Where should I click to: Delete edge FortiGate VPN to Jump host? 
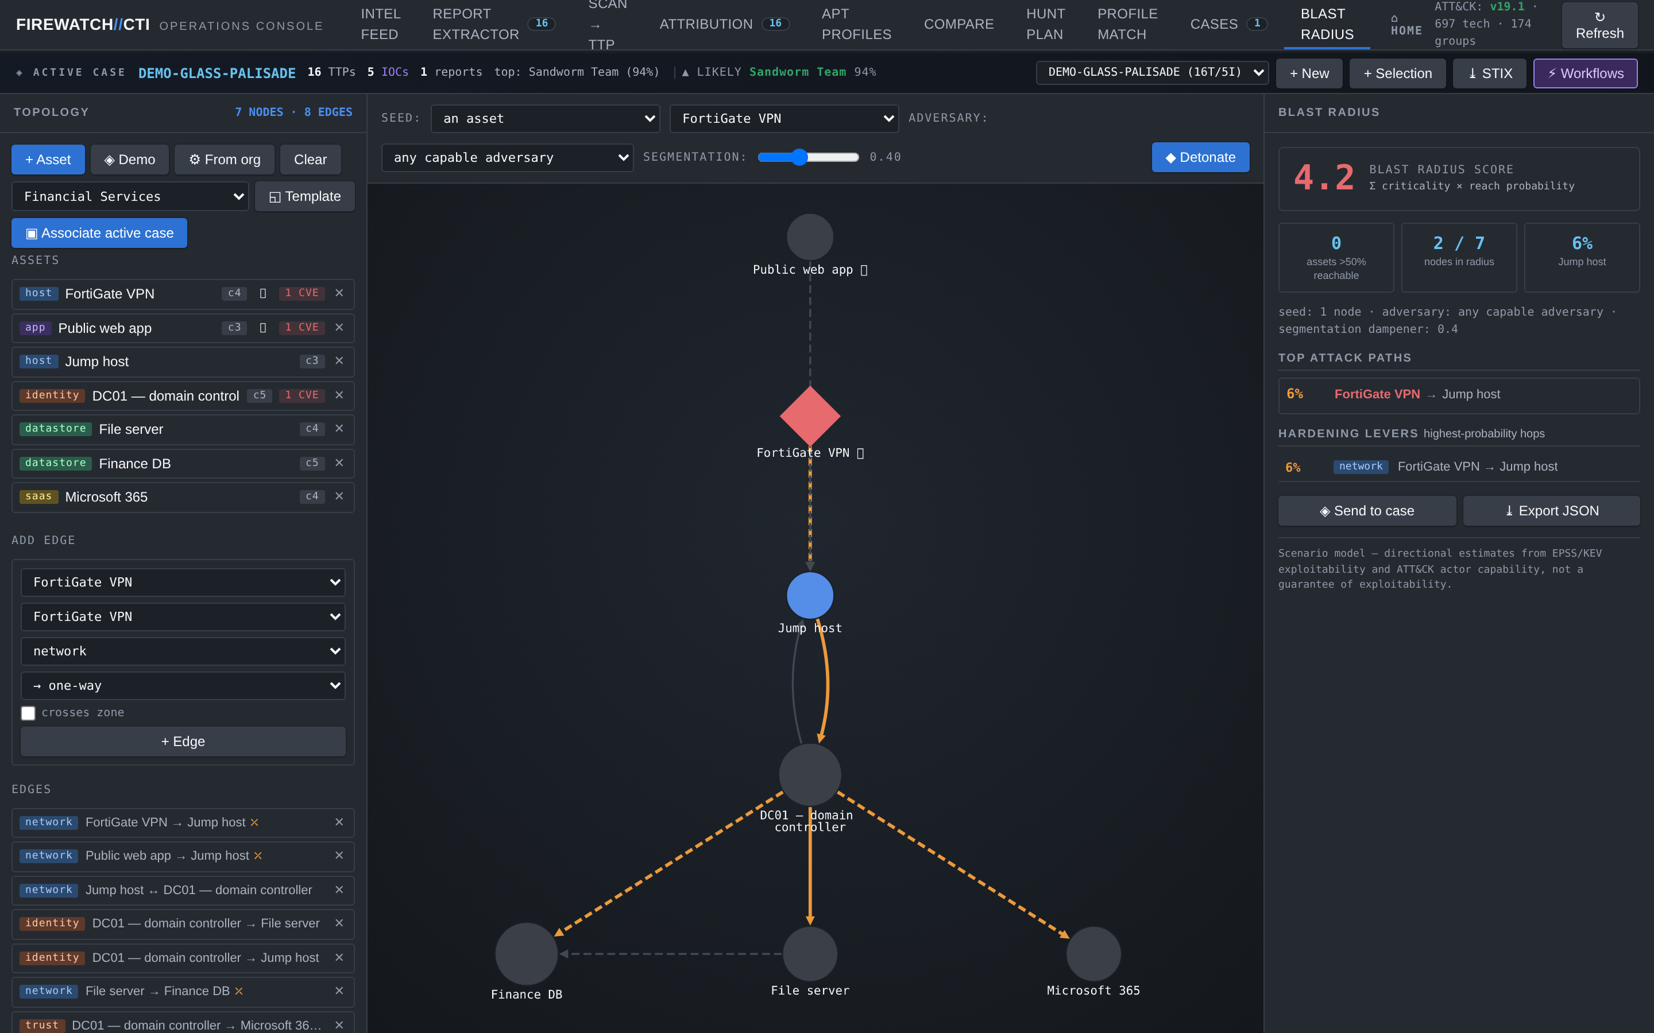339,822
